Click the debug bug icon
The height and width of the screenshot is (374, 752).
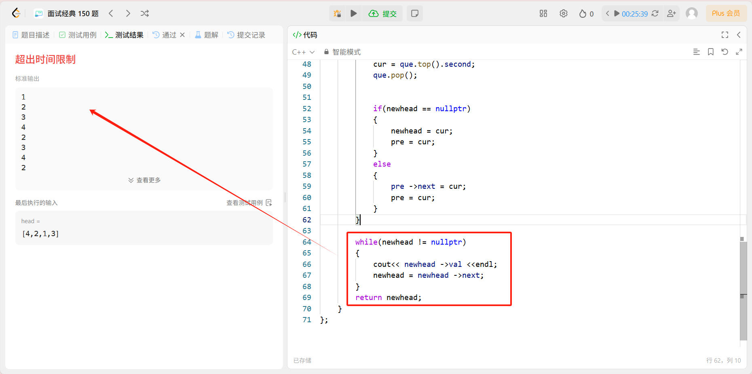(x=337, y=13)
